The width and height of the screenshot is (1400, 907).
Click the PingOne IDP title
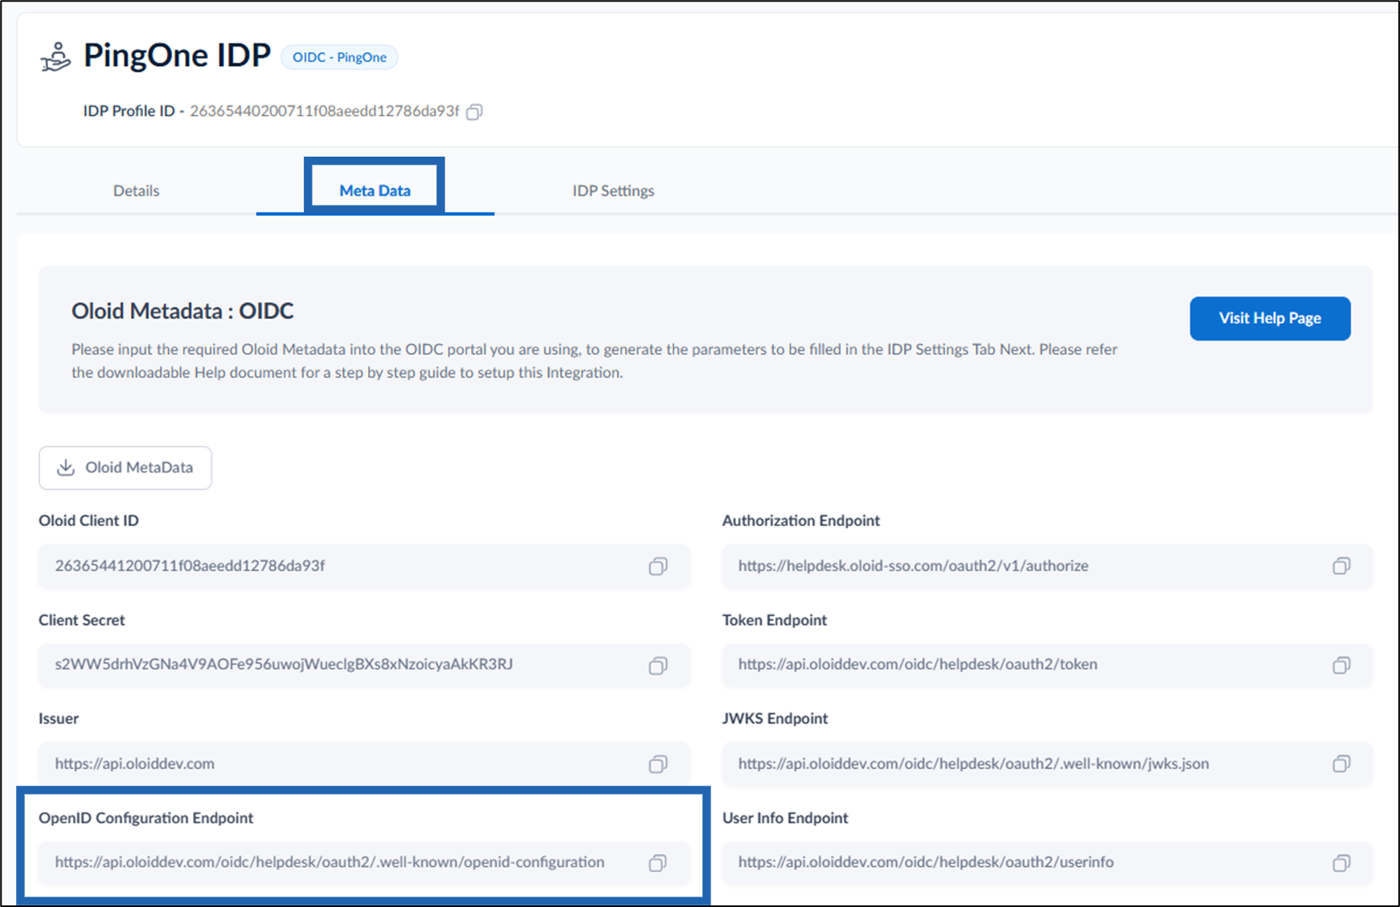177,55
